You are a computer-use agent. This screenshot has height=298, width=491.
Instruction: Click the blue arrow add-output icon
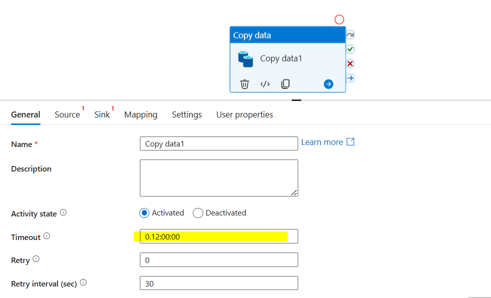329,84
